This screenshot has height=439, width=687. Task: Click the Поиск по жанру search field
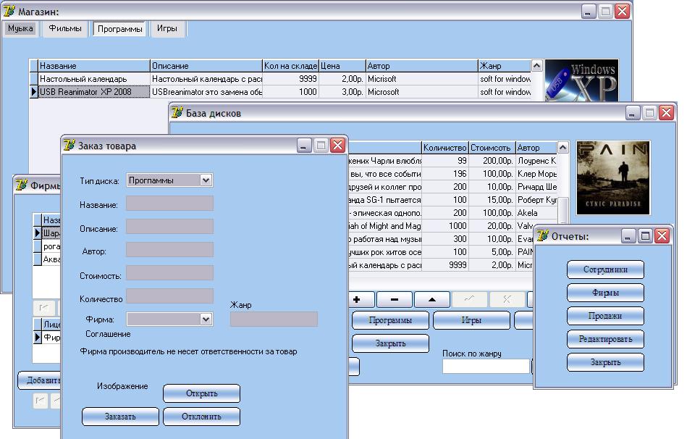[x=485, y=367]
